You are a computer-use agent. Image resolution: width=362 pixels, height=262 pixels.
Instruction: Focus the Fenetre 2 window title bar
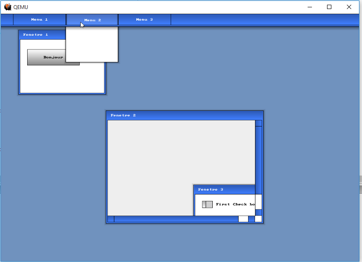(185, 116)
